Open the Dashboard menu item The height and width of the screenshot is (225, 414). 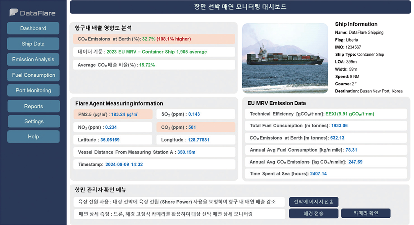click(33, 28)
